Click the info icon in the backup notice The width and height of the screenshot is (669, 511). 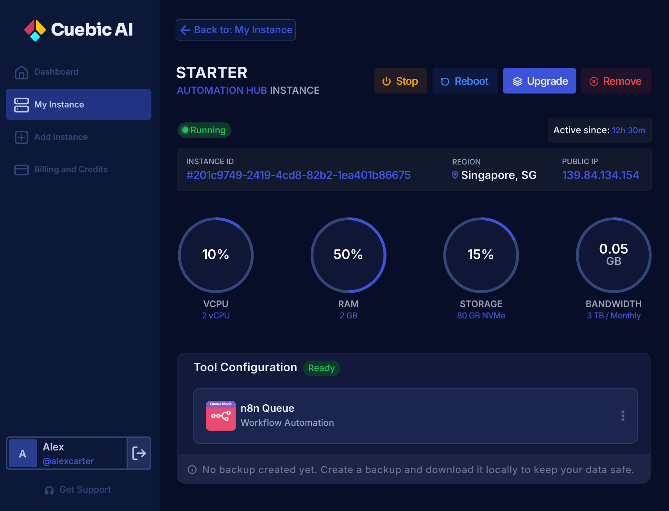click(191, 470)
